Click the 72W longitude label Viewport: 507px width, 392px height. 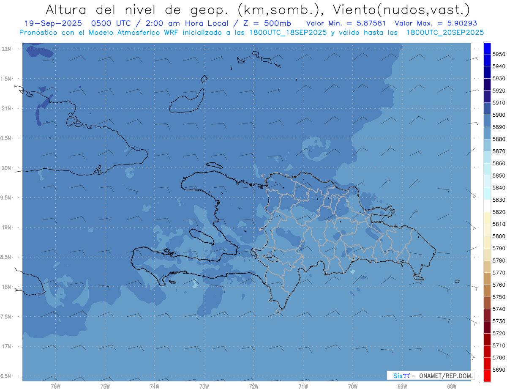tap(253, 387)
